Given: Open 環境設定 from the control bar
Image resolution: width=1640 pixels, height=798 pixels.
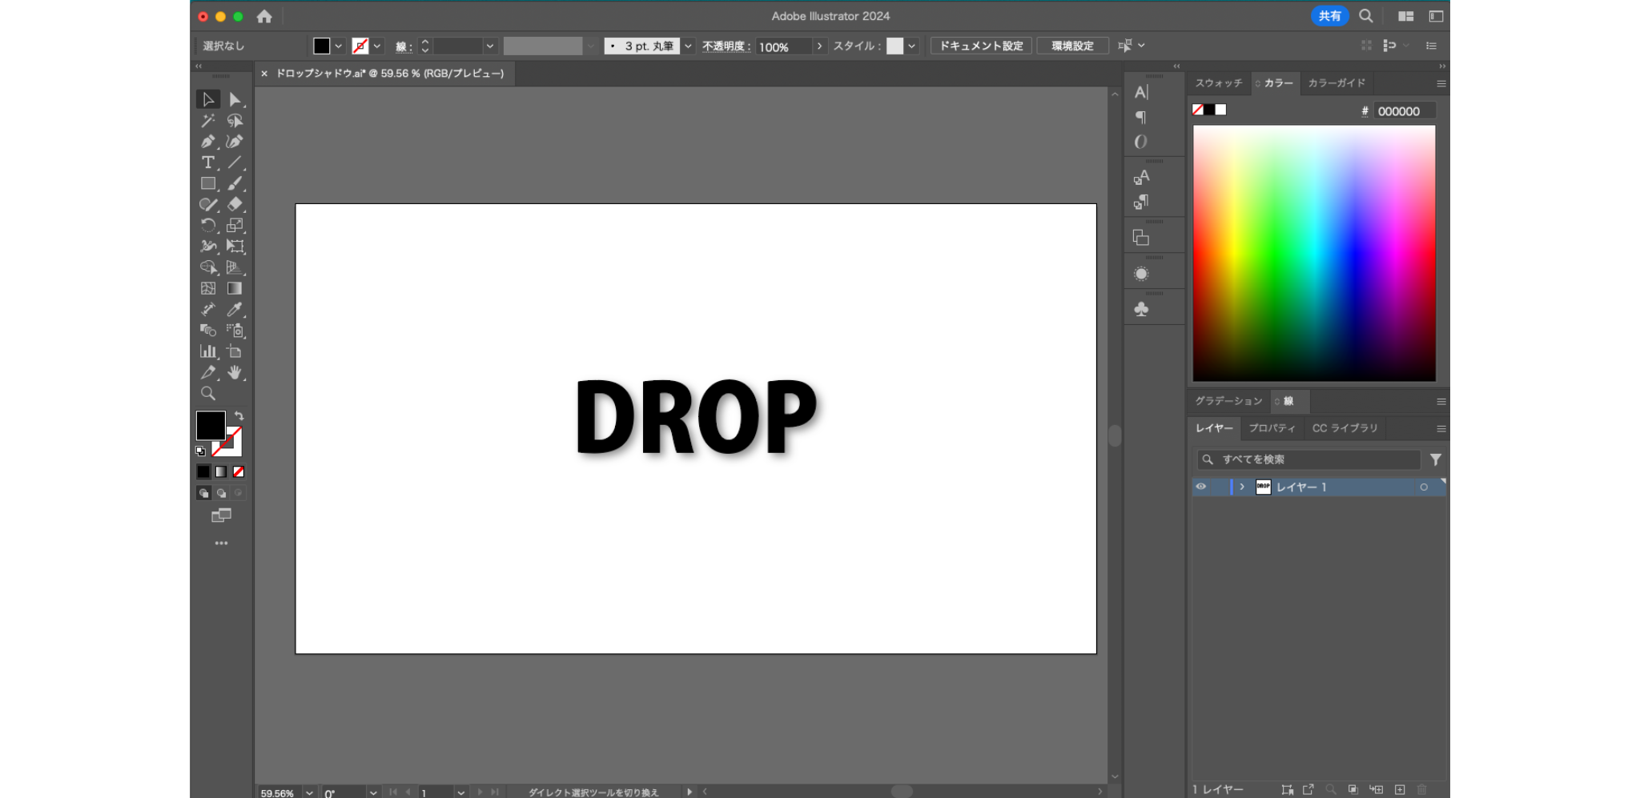Looking at the screenshot, I should pos(1071,46).
